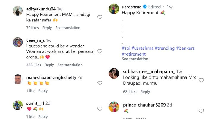Toggle heart on veee_m_s's comment
Image resolution: width=208 pixels, height=119 pixels.
pyautogui.click(x=100, y=51)
